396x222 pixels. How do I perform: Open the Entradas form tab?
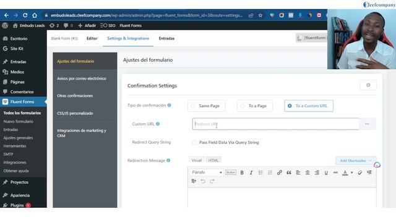pyautogui.click(x=166, y=38)
